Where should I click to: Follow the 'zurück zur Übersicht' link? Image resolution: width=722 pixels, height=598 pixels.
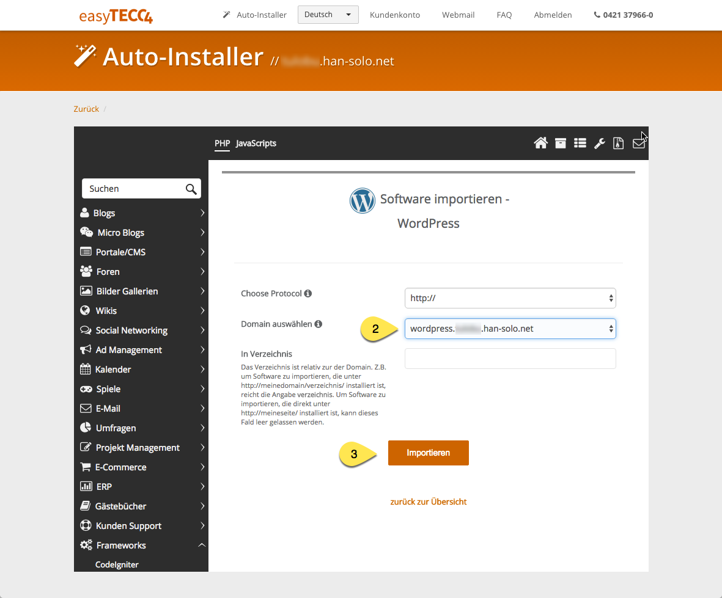pos(428,501)
